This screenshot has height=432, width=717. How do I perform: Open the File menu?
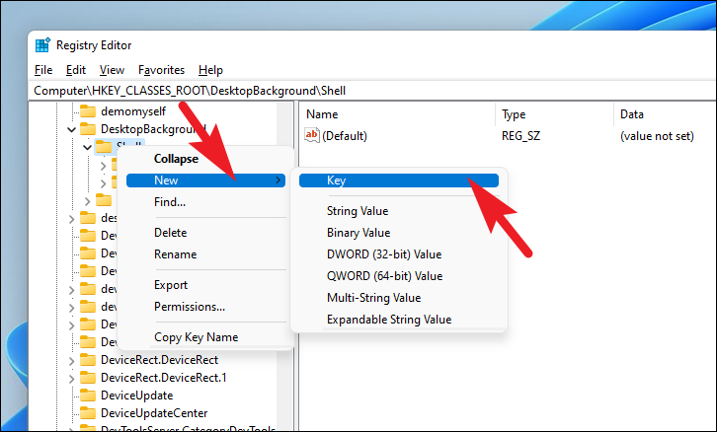pyautogui.click(x=43, y=70)
